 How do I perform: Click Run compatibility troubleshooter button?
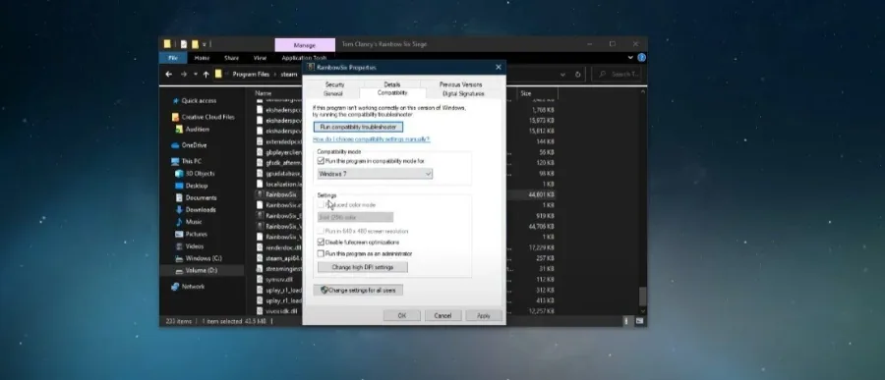tap(358, 127)
